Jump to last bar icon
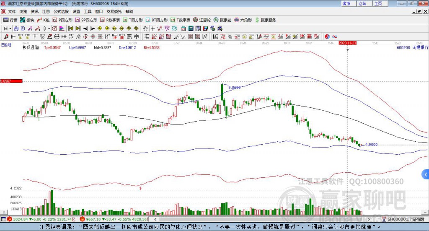This screenshot has width=429, height=231. tap(78, 29)
